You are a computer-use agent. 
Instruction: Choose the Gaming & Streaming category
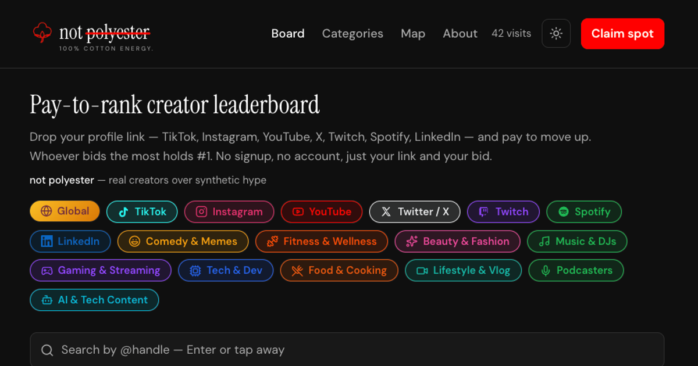tap(101, 270)
